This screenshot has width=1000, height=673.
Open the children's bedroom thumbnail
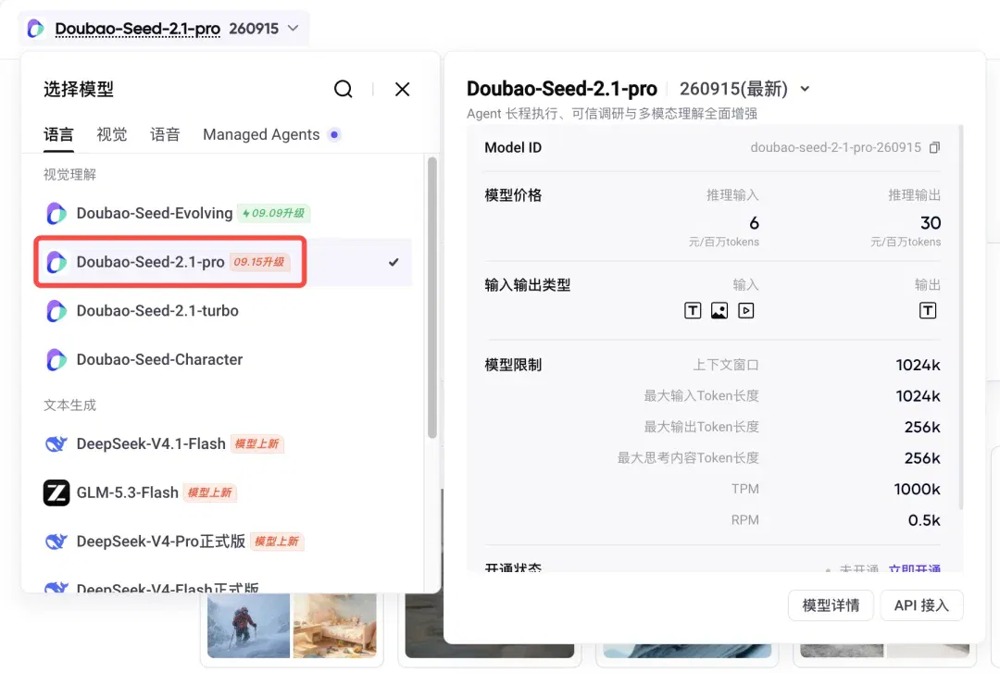(335, 626)
